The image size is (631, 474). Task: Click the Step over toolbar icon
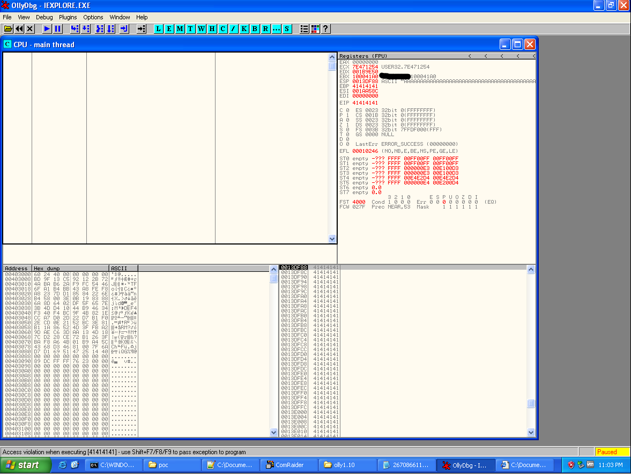click(85, 28)
